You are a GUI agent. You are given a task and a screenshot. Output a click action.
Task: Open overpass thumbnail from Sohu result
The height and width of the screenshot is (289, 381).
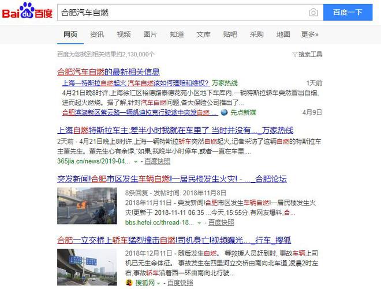click(x=87, y=267)
